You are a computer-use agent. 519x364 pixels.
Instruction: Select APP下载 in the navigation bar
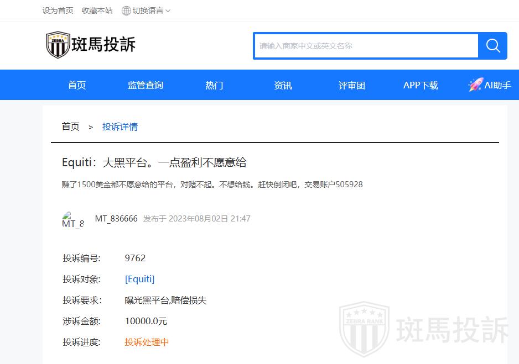coord(421,85)
